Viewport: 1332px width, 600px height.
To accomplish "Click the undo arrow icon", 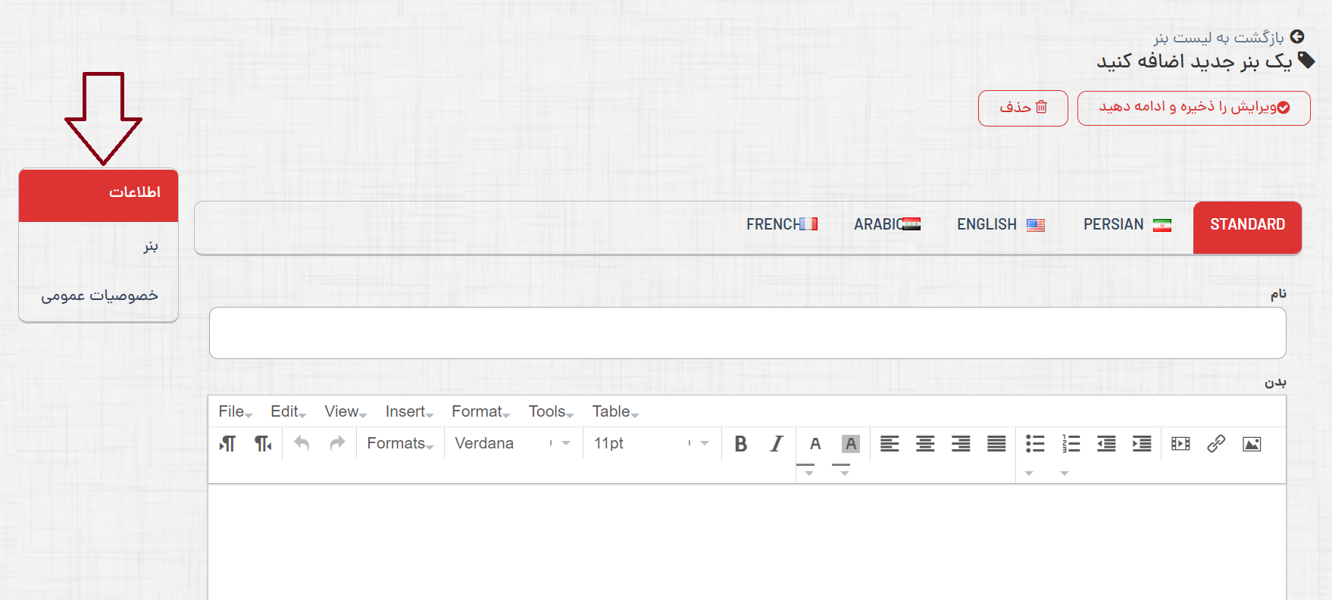I will [302, 443].
